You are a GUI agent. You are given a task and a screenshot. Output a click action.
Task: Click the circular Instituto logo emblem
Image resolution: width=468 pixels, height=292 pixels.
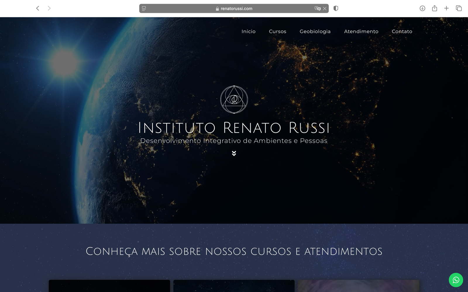coord(234,100)
